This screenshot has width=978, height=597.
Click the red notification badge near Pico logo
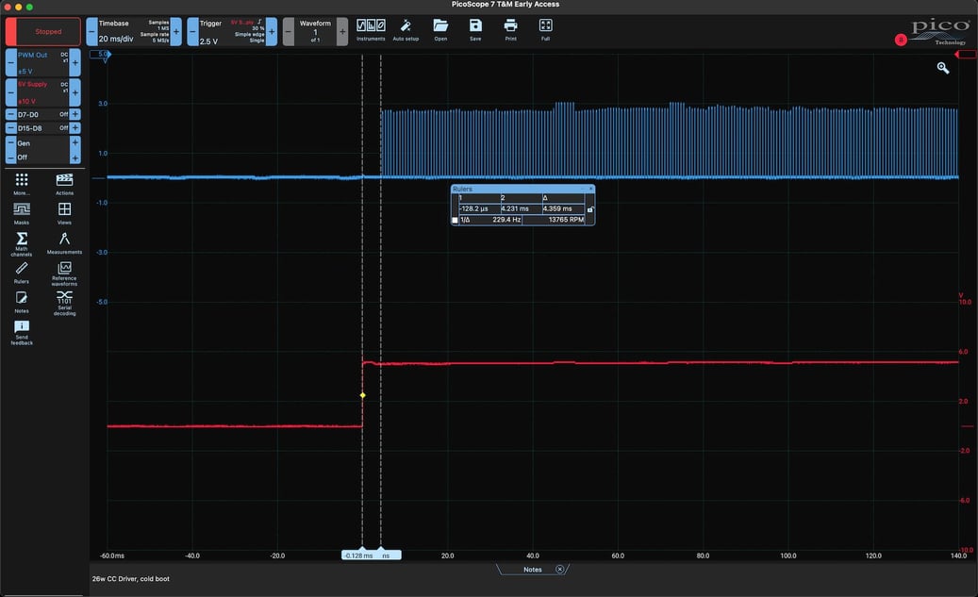(900, 40)
